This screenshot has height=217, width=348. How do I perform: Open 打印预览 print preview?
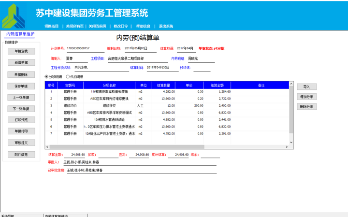[21, 120]
